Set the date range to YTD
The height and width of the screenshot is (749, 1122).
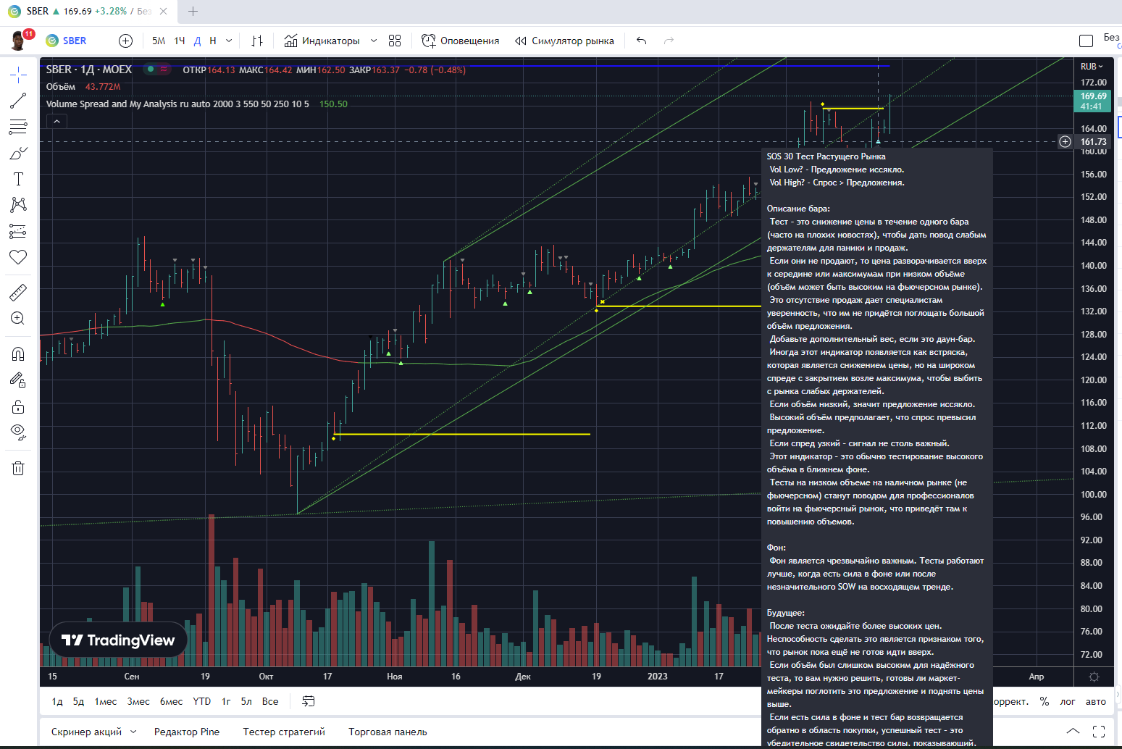click(x=202, y=701)
